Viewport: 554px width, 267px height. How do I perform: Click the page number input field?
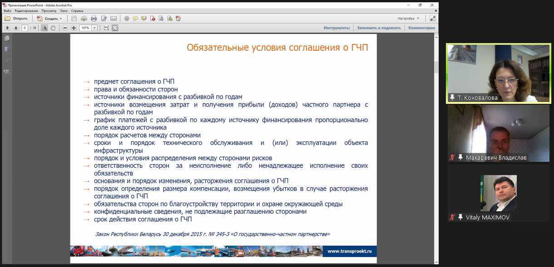[x=24, y=28]
